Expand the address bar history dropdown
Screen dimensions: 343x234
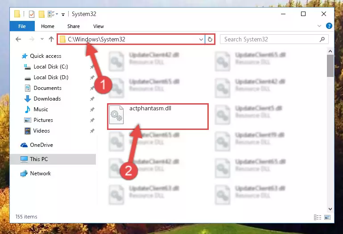click(x=201, y=40)
